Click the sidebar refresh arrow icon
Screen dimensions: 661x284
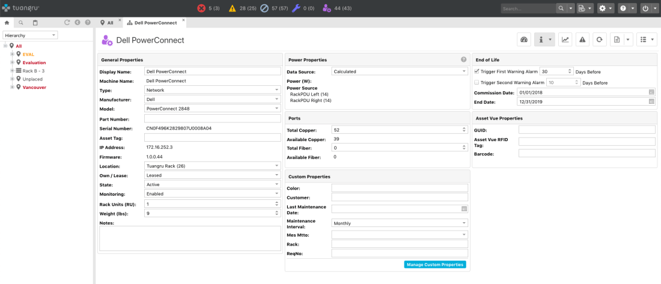coord(67,23)
